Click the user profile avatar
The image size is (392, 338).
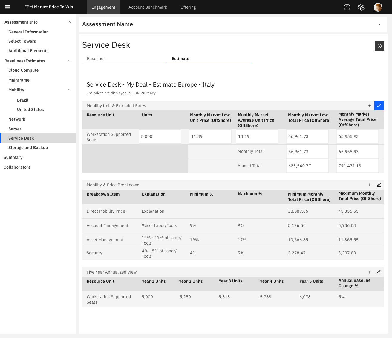(378, 7)
